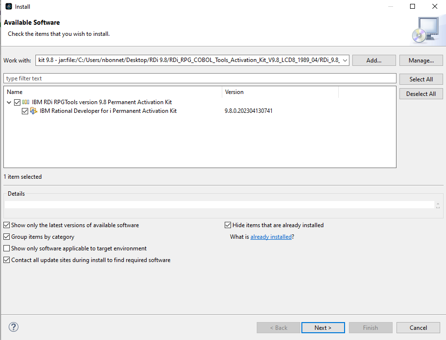The height and width of the screenshot is (340, 446).
Task: Enable Show only software applicable to target environment
Action: (6, 248)
